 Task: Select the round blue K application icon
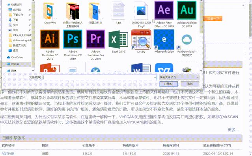pos(95,70)
